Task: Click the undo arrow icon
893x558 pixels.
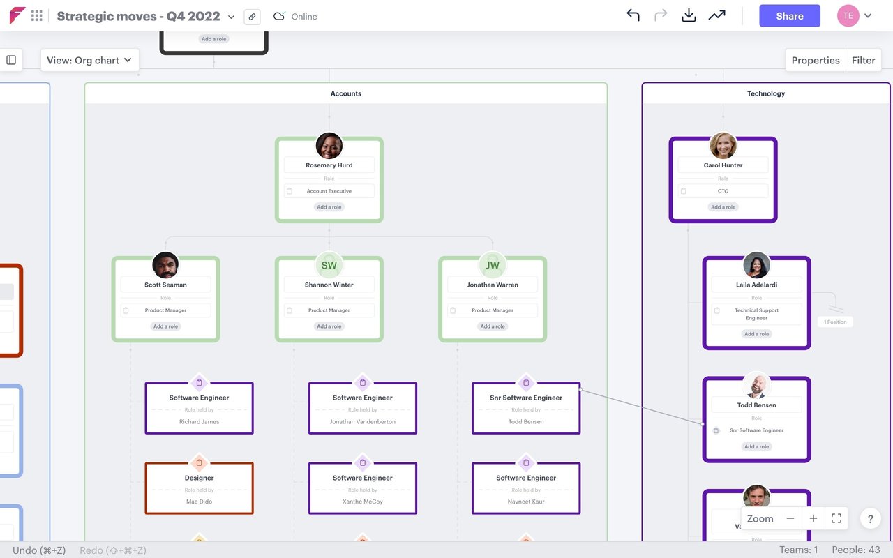Action: pos(633,15)
